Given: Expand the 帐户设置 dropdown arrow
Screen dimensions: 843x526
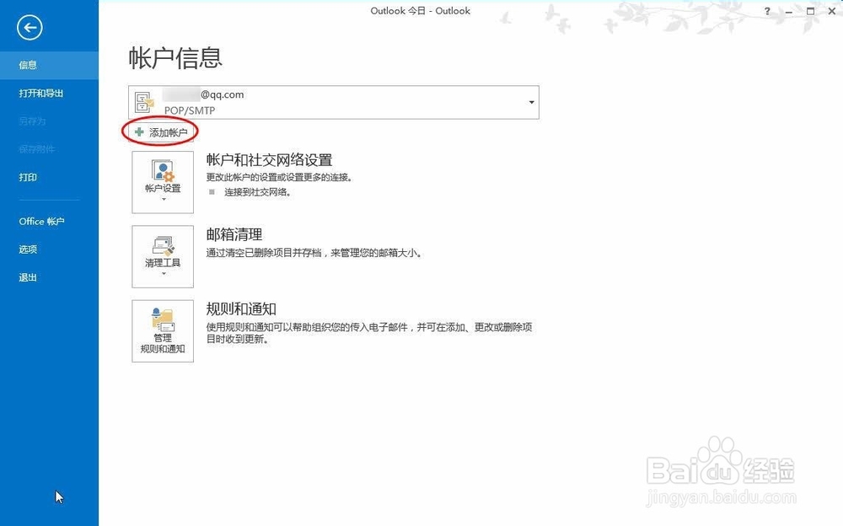Looking at the screenshot, I should [x=164, y=200].
